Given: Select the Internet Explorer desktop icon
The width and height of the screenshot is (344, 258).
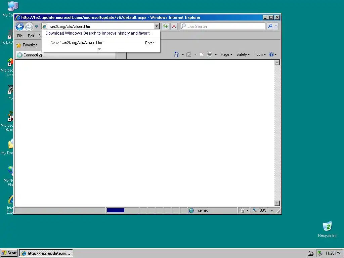Looking at the screenshot, I should point(10,204).
